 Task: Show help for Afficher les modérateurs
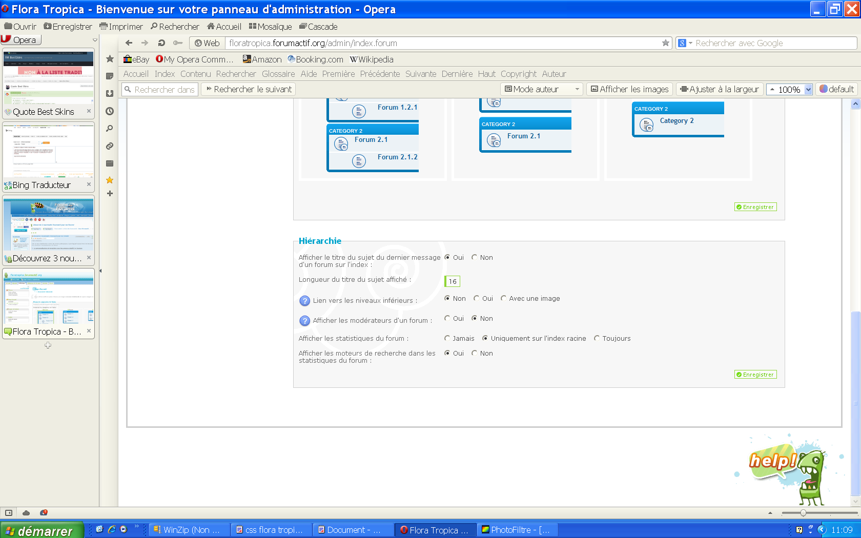point(304,321)
